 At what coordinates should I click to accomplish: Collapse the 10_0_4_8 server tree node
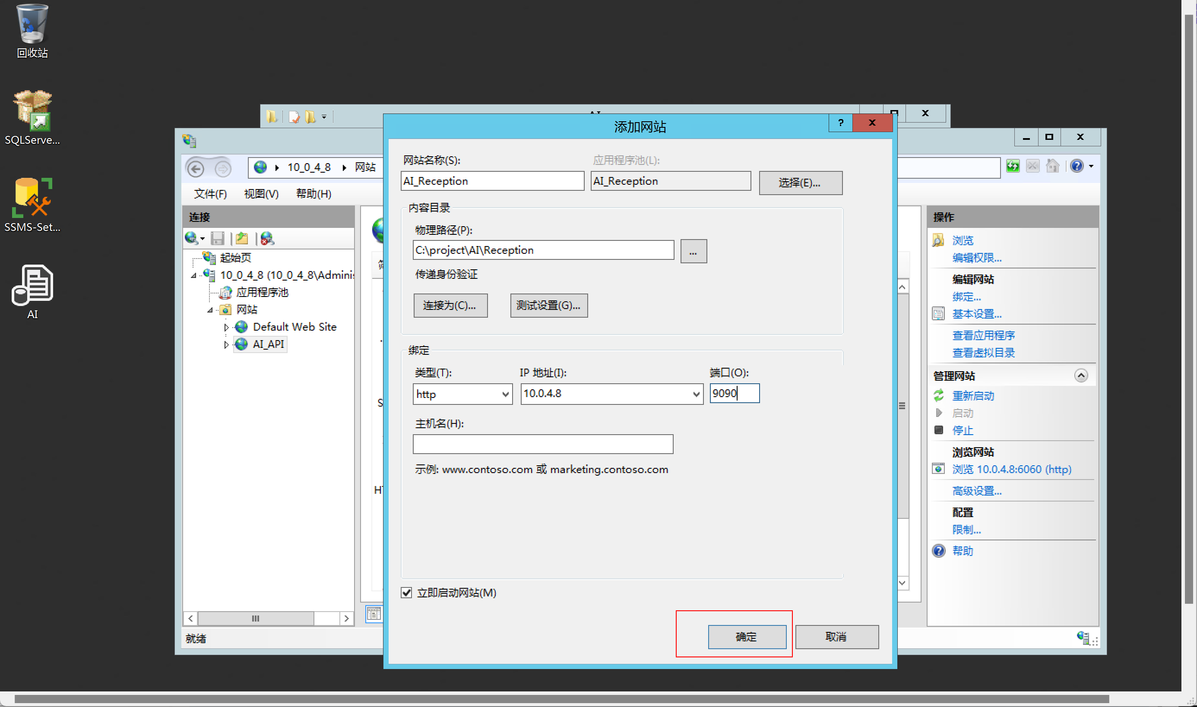point(194,275)
